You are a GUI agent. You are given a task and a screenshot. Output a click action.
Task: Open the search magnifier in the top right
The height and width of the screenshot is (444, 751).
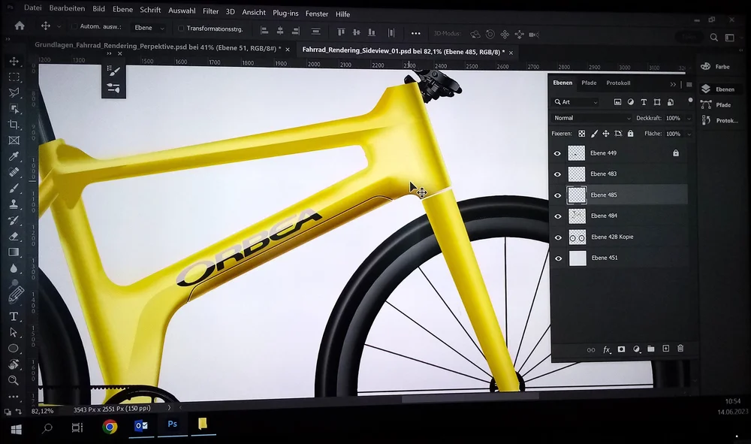713,38
